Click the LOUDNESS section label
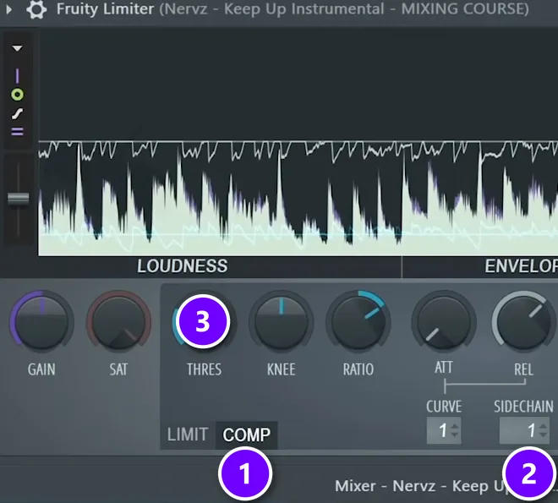Screen dimensions: 558x503 (x=183, y=266)
